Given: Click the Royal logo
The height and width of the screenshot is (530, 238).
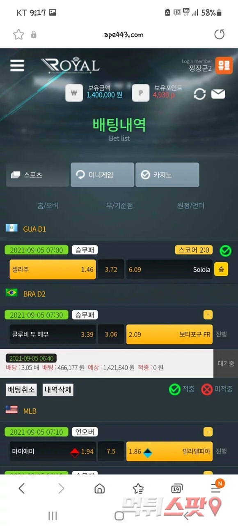Looking at the screenshot, I should [70, 65].
